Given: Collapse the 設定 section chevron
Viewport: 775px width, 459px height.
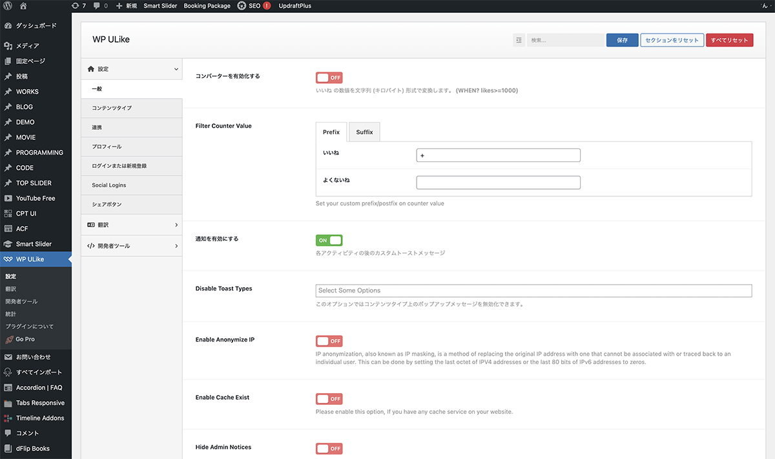Looking at the screenshot, I should pyautogui.click(x=176, y=69).
